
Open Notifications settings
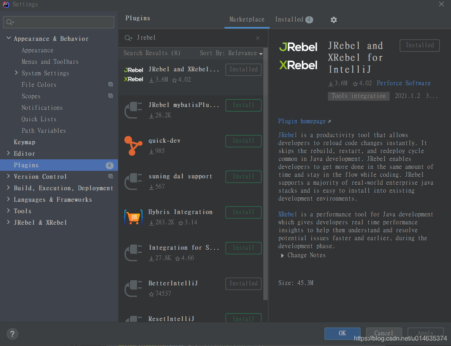pyautogui.click(x=42, y=108)
